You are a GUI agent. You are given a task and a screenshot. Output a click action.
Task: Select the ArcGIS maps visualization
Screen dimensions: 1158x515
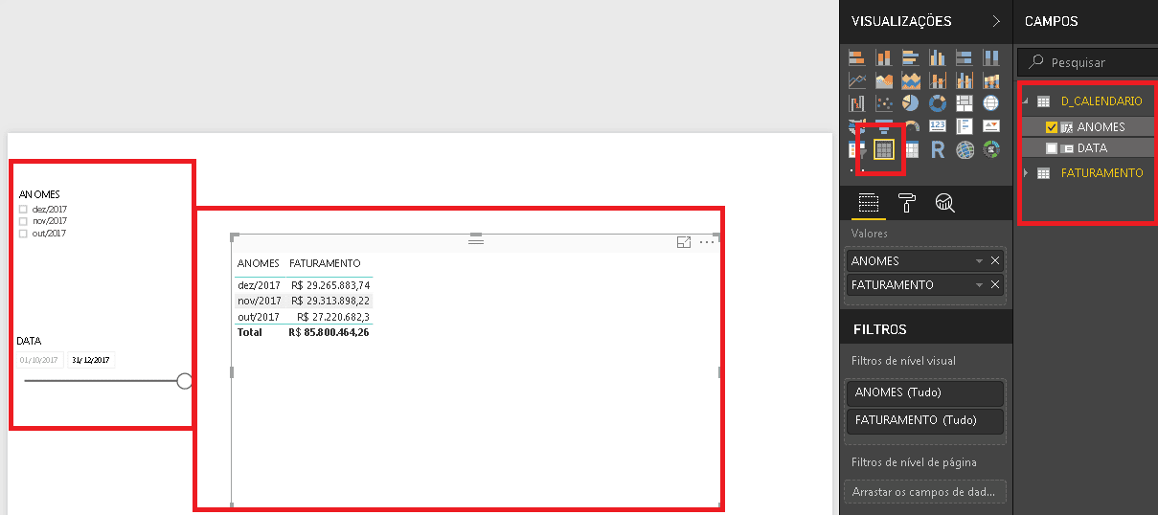965,149
